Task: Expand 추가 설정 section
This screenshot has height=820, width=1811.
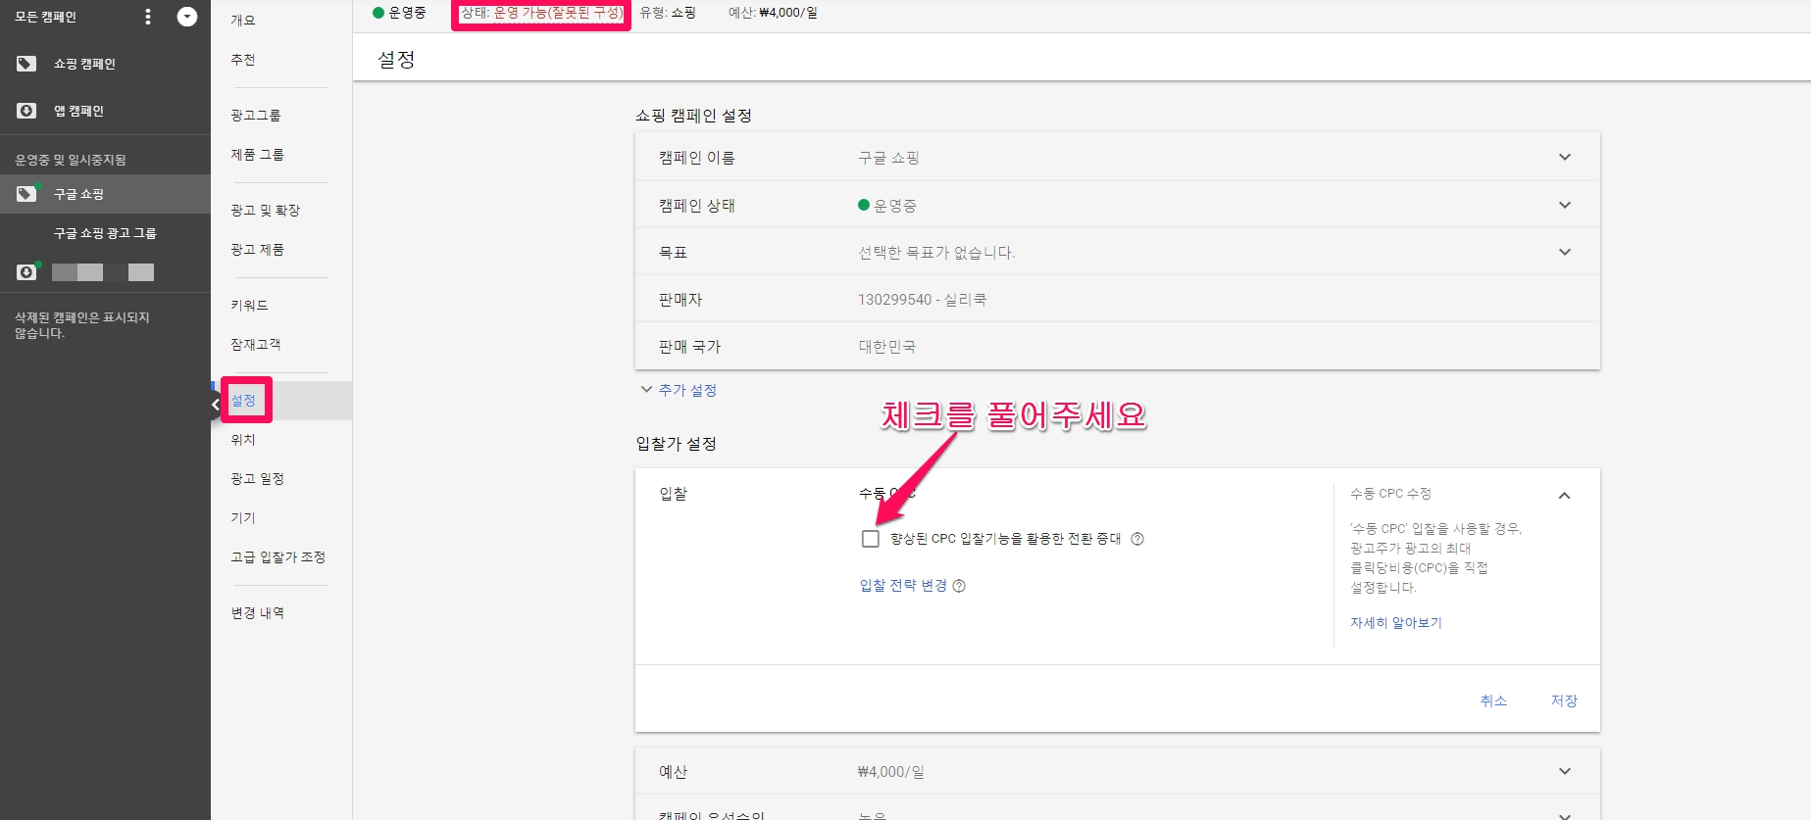Action: [x=679, y=390]
